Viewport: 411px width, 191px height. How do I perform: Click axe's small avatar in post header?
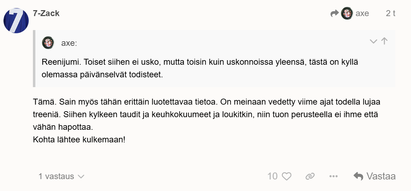[x=347, y=14]
